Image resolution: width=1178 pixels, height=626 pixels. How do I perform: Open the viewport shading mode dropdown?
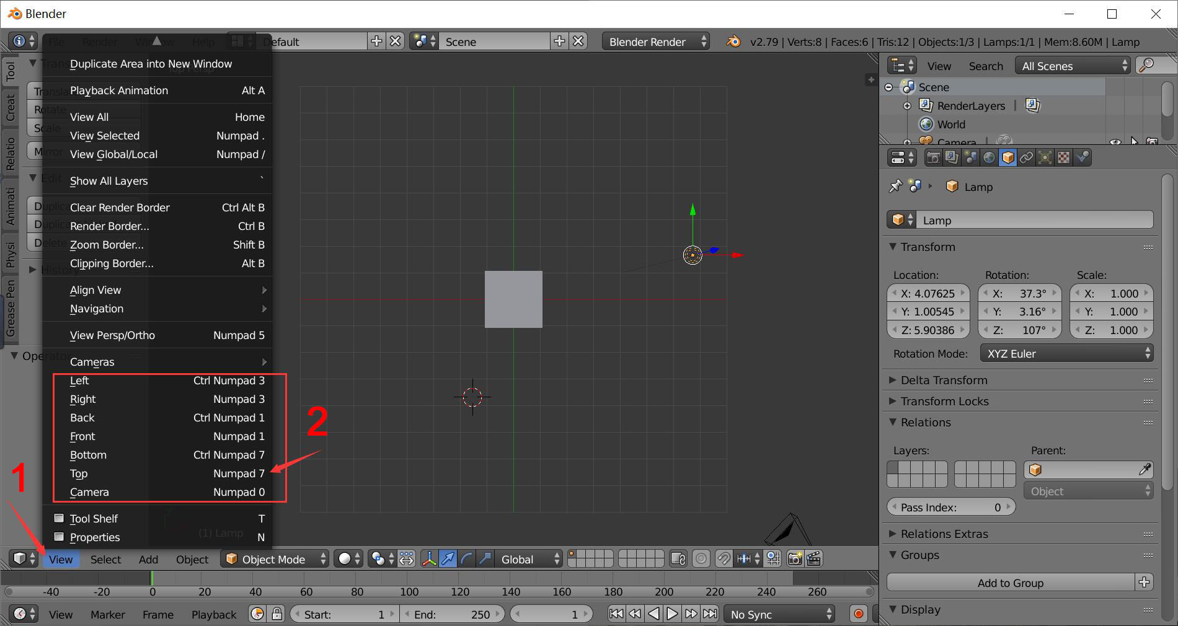(349, 559)
